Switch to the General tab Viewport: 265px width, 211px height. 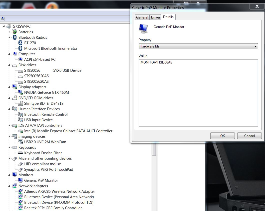[142, 17]
